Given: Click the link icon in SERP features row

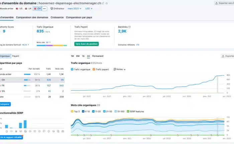Looking at the screenshot, I should (11, 131).
